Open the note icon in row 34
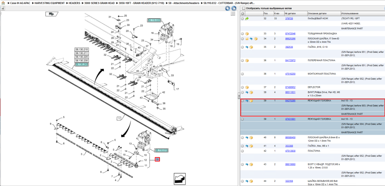Screen dimensions: 385x186 click(247, 39)
